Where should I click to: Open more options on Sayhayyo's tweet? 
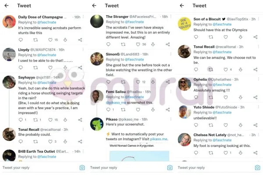tap(83, 77)
